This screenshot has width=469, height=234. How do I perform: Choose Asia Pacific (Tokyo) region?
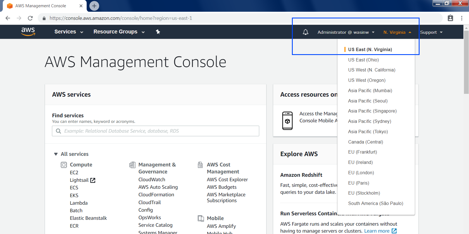coord(368,132)
